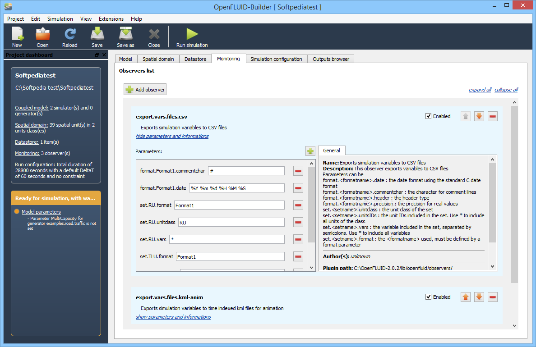This screenshot has width=536, height=347.
Task: Switch to the Model tab
Action: (125, 59)
